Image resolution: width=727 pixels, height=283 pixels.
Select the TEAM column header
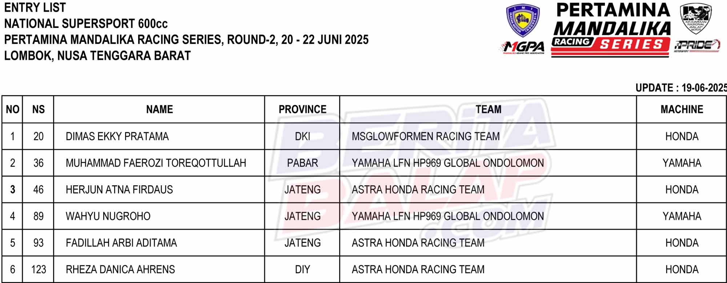click(488, 109)
